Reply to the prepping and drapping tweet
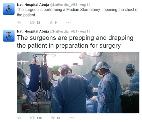Image resolution: width=142 pixels, height=122 pixels. [x=19, y=118]
